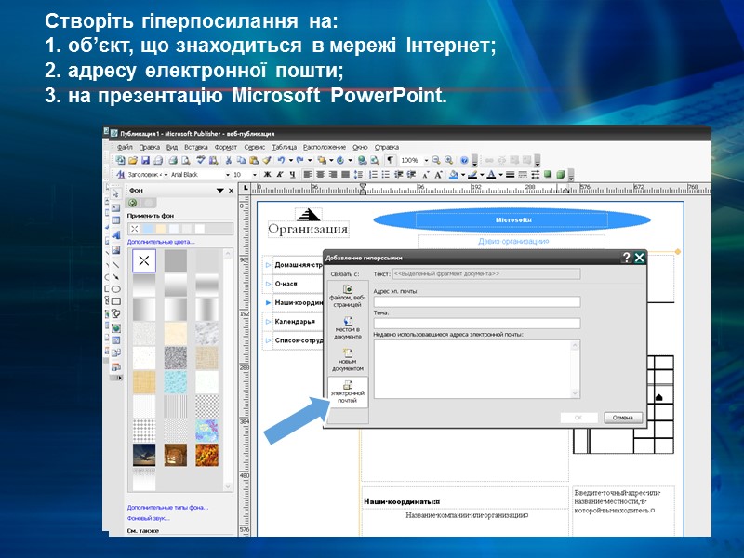
Task: Toggle Italic (К) formatting
Action: [280, 175]
